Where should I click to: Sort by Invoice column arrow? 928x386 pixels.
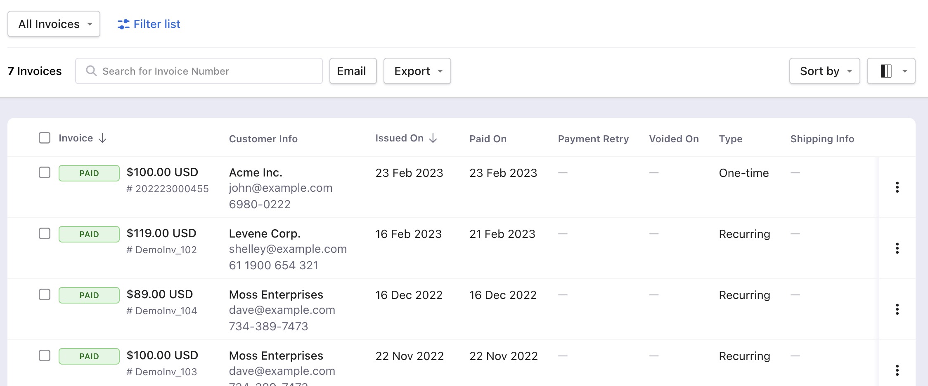pyautogui.click(x=103, y=138)
